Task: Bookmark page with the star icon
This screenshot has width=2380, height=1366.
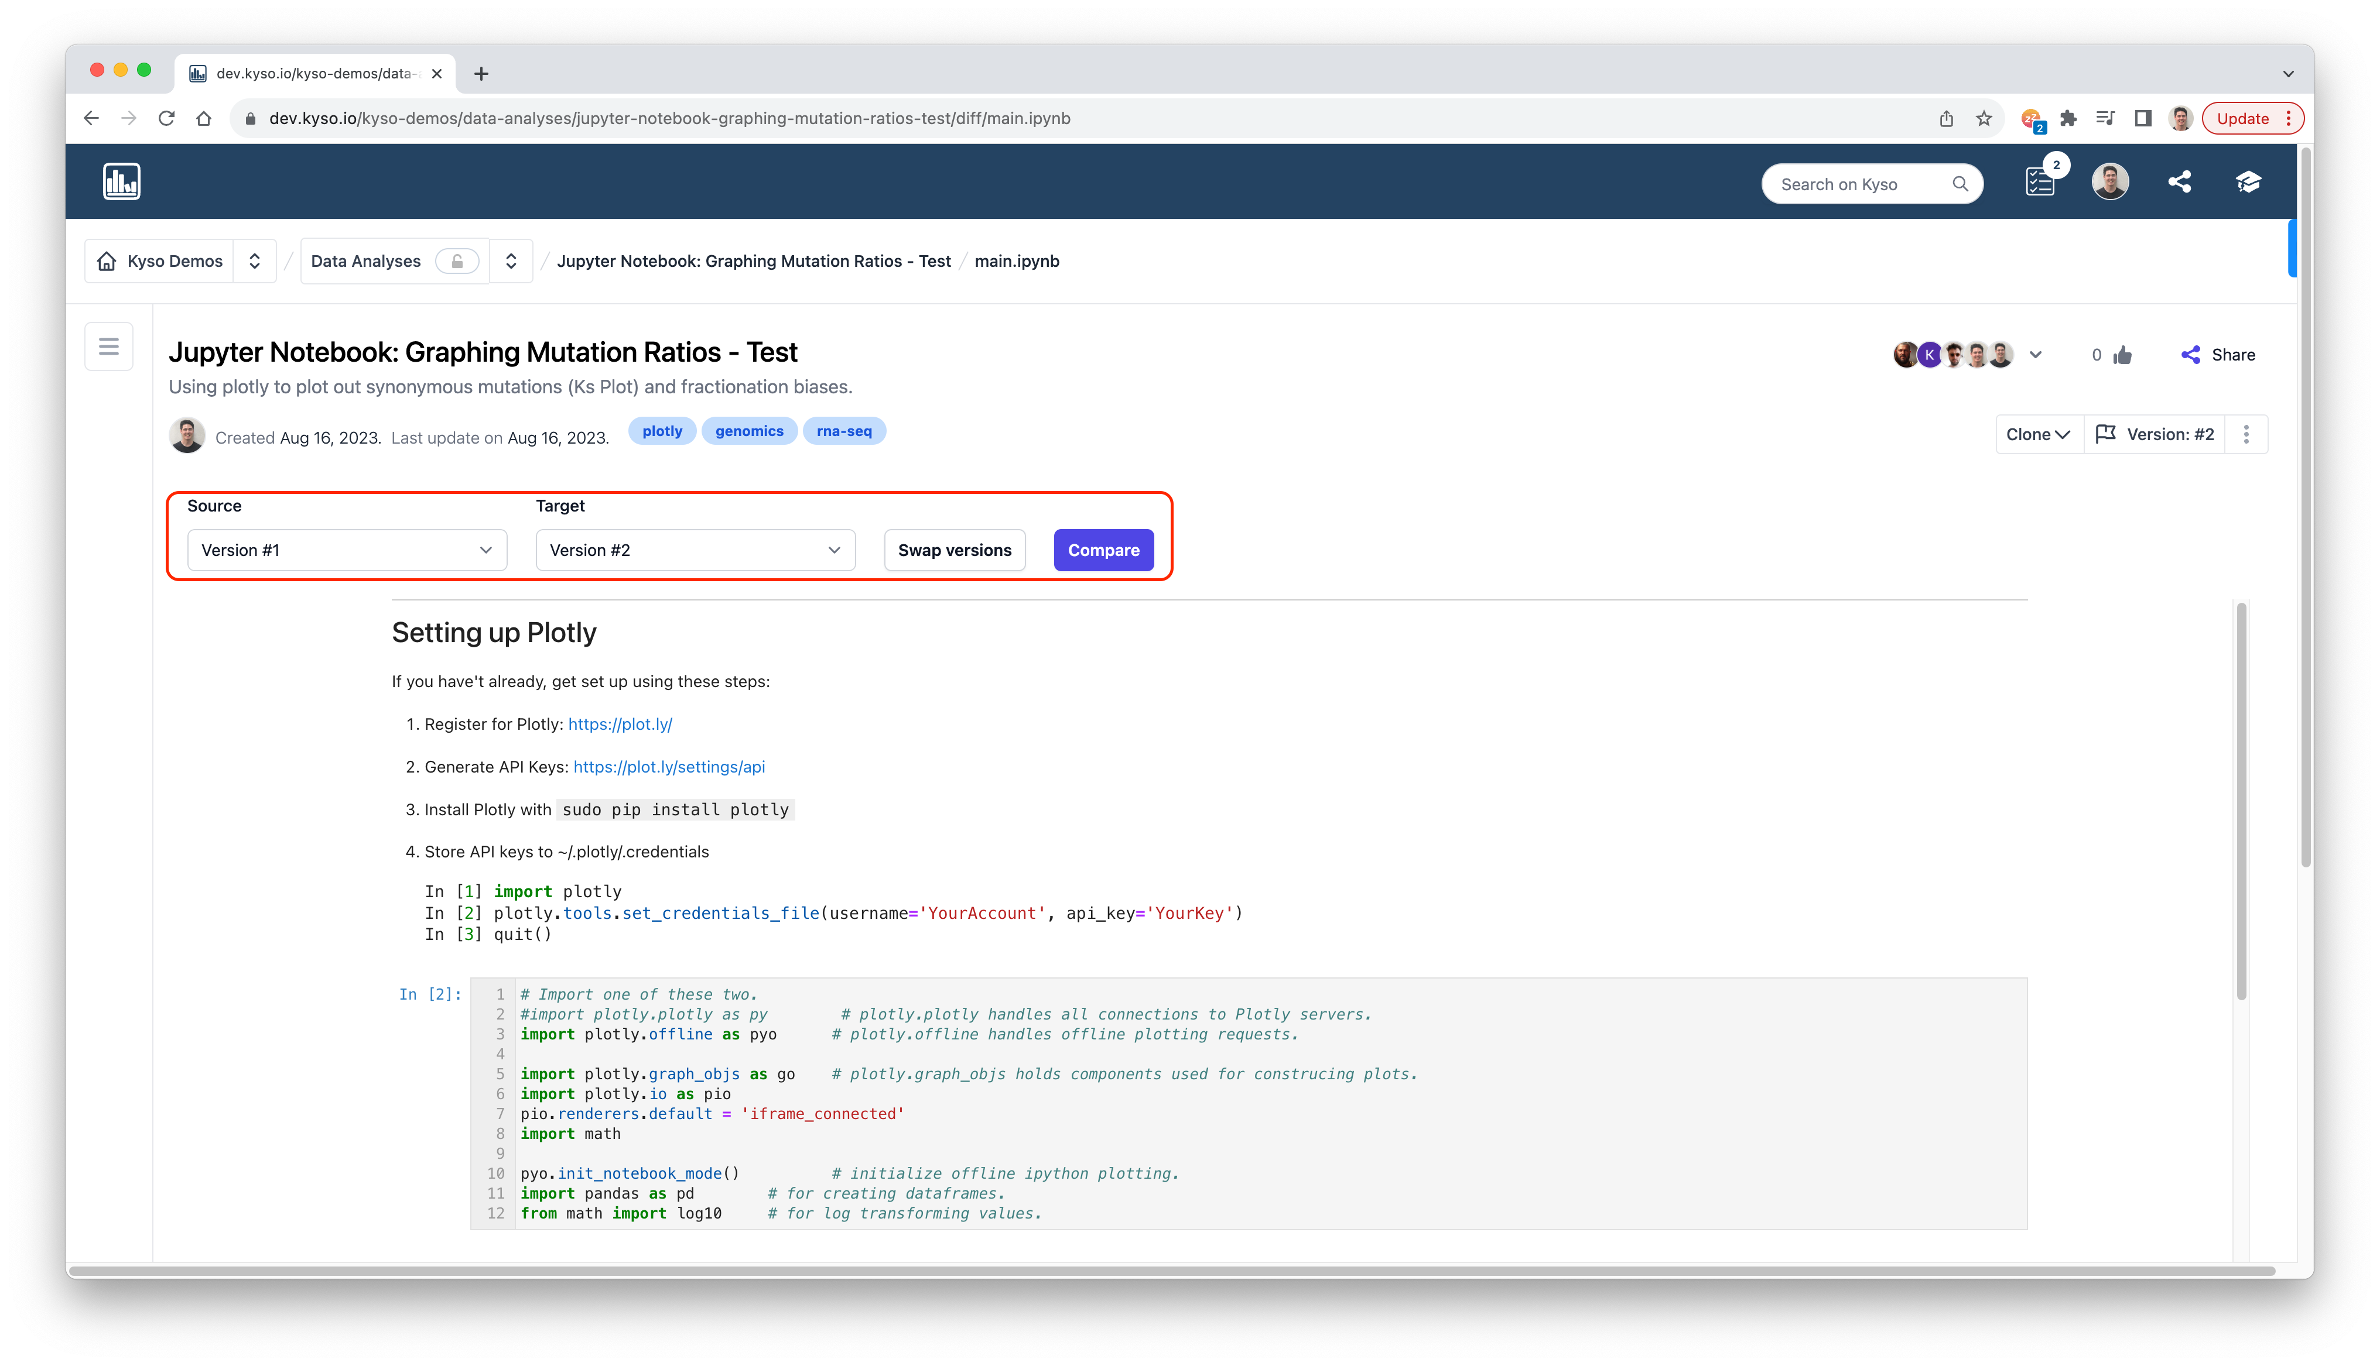Action: click(1983, 118)
